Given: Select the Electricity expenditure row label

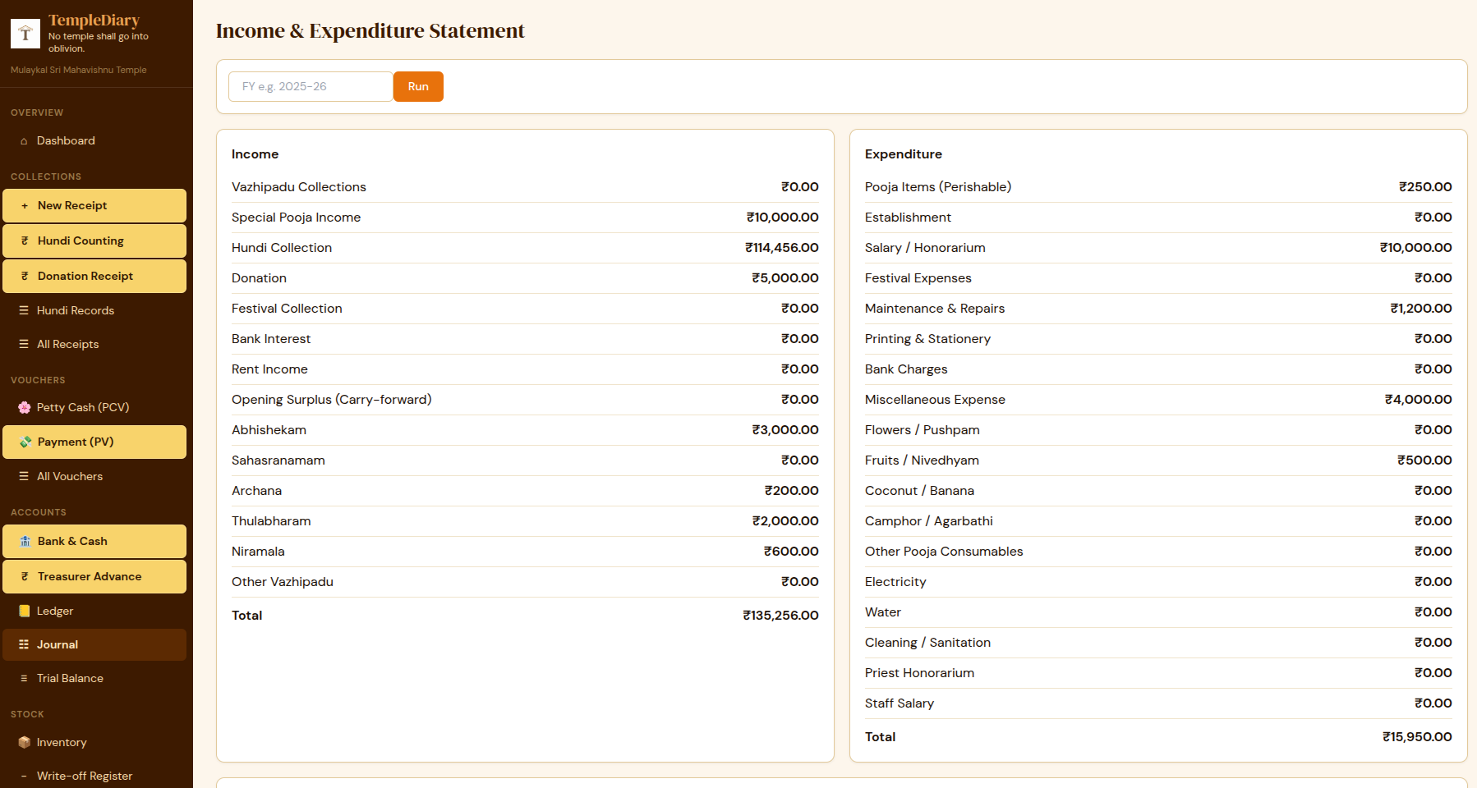Looking at the screenshot, I should coord(895,582).
